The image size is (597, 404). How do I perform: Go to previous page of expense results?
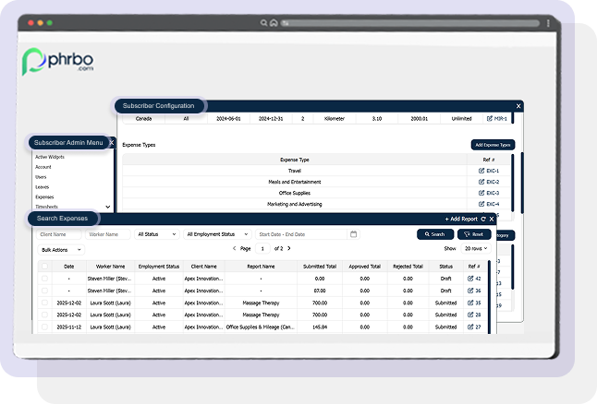pos(234,248)
